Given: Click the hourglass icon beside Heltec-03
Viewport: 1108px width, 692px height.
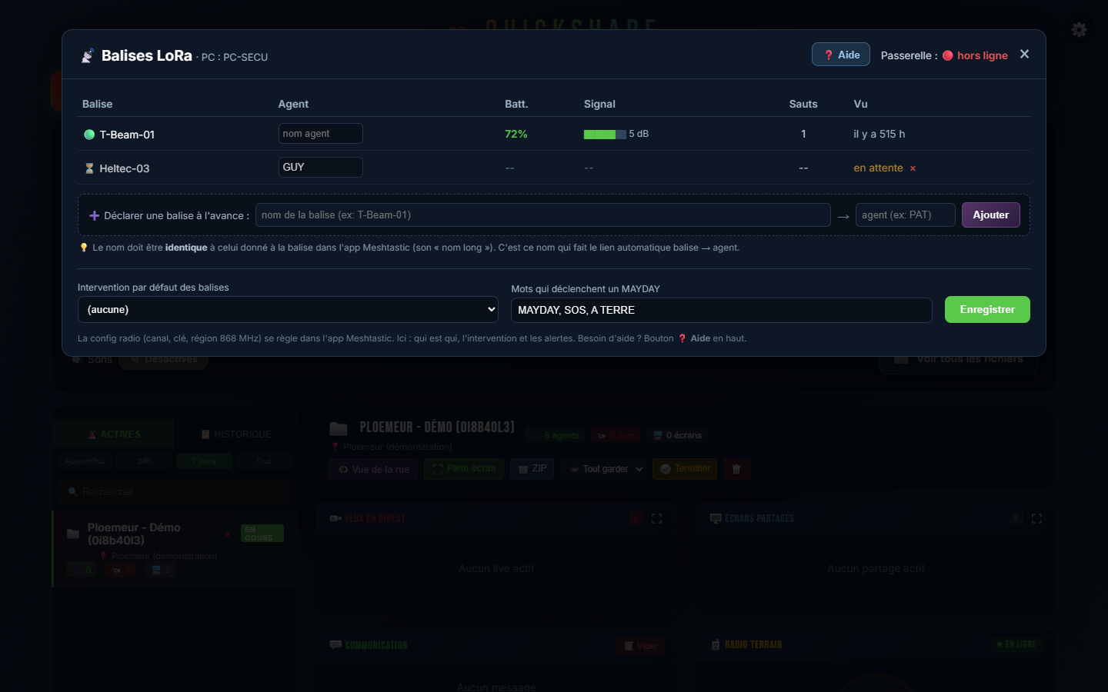Looking at the screenshot, I should pos(89,168).
